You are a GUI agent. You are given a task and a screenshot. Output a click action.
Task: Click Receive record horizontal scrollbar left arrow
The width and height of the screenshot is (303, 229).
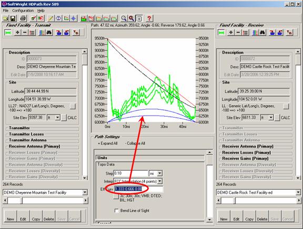218,201
